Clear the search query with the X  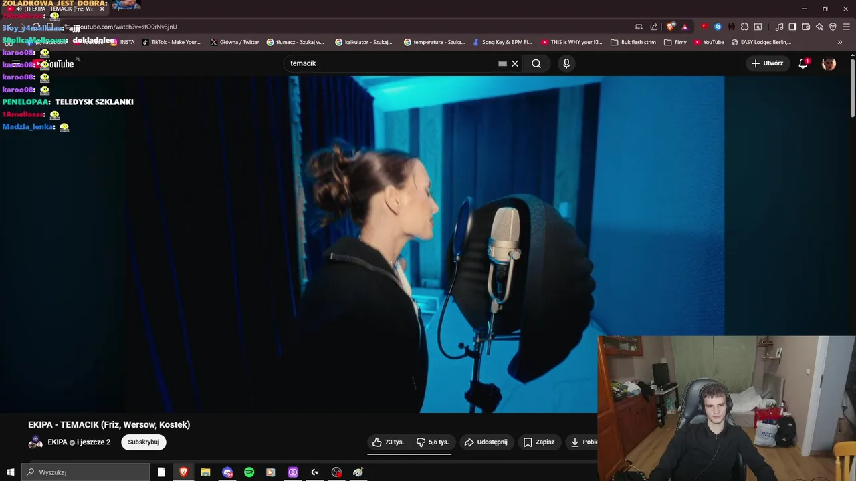(x=515, y=63)
